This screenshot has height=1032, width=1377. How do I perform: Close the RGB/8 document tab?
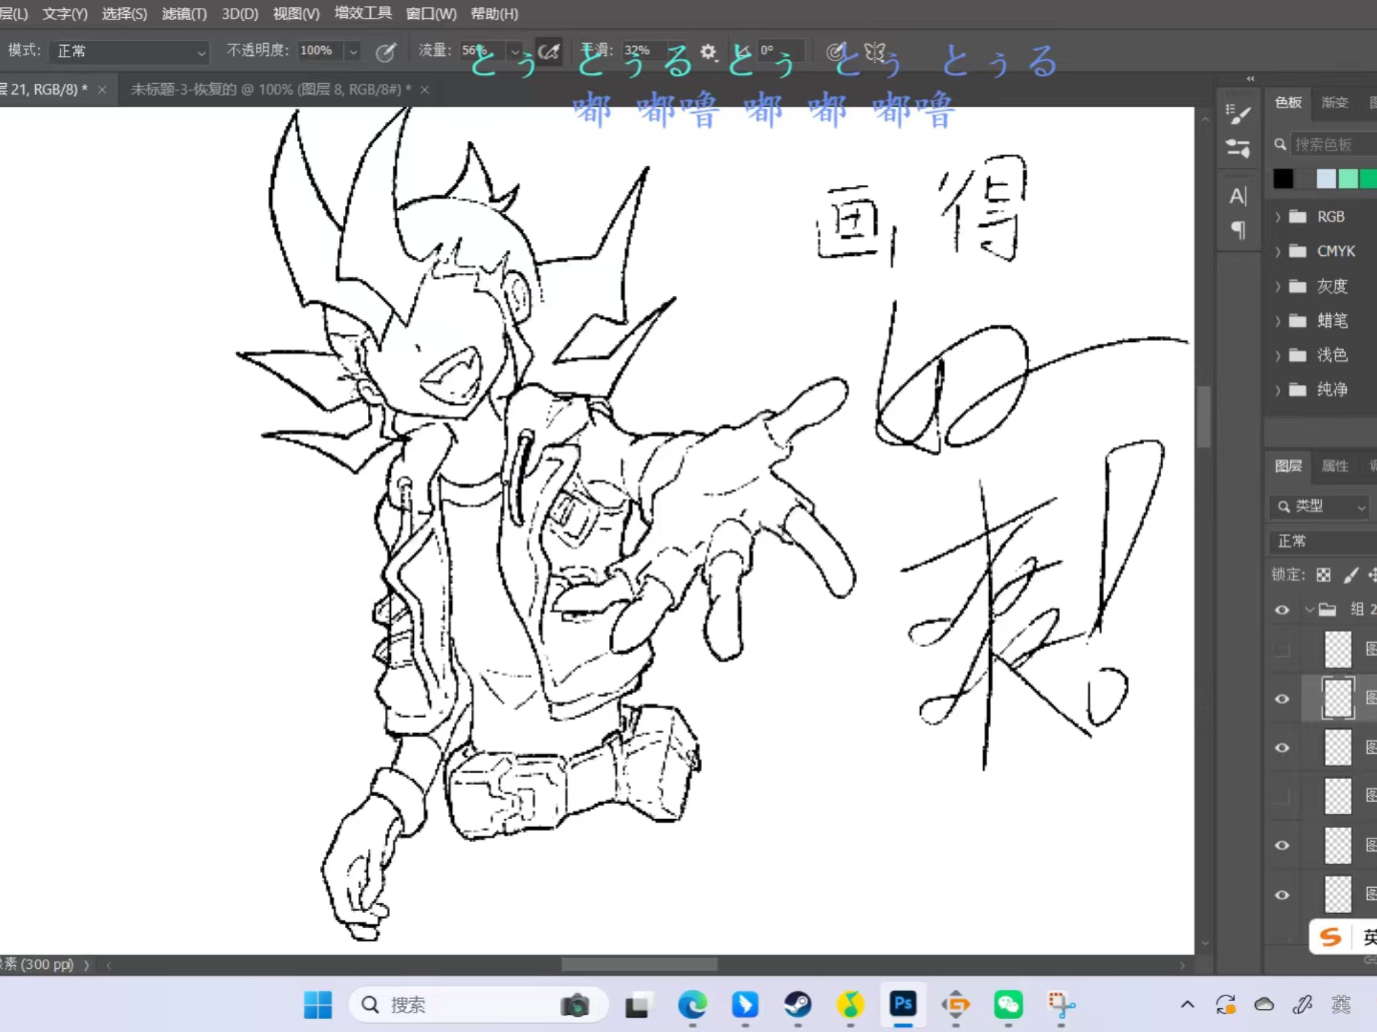(102, 90)
